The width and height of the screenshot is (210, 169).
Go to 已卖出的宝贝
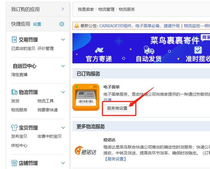pyautogui.click(x=23, y=48)
